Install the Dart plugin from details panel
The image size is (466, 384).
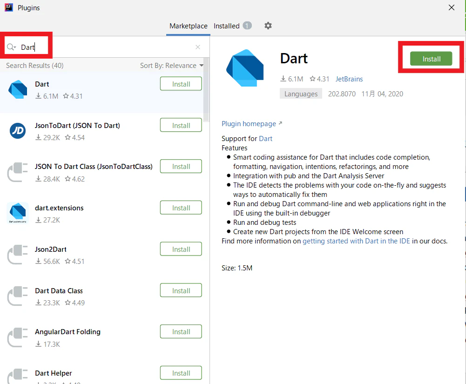pos(431,59)
